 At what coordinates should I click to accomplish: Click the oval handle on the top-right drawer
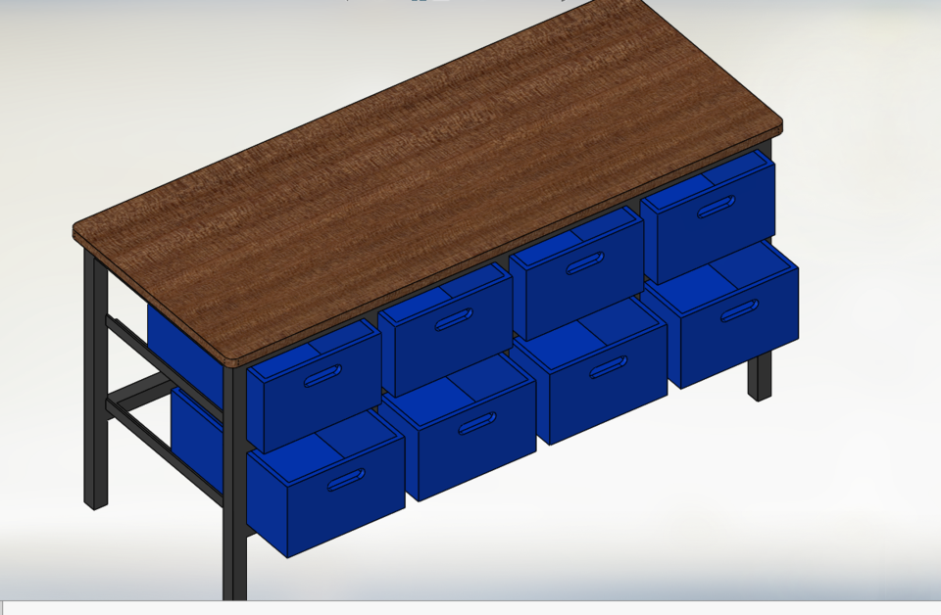(x=717, y=208)
